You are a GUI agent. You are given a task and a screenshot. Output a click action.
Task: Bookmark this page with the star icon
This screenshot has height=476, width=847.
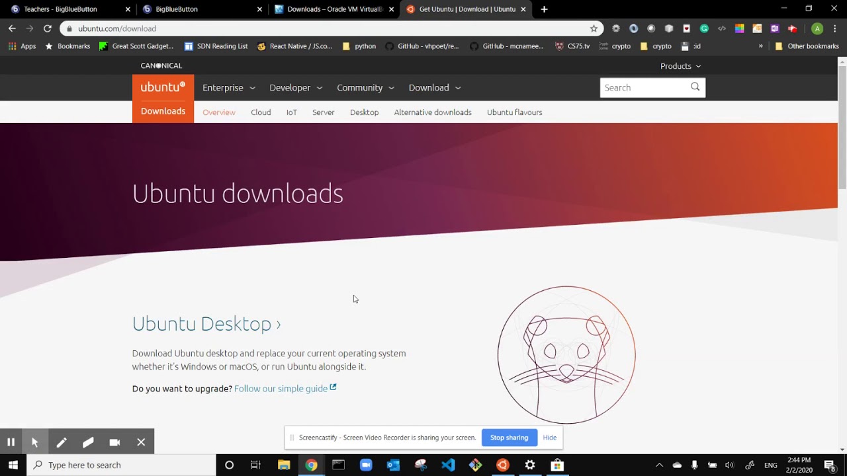tap(594, 28)
